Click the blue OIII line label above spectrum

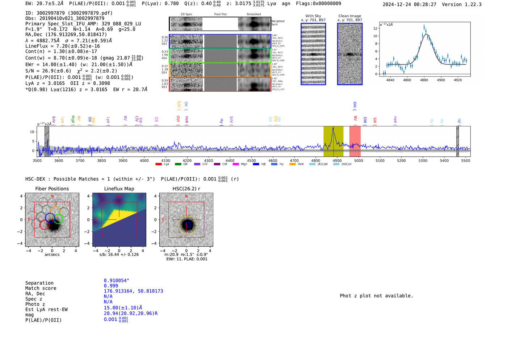[x=355, y=106]
